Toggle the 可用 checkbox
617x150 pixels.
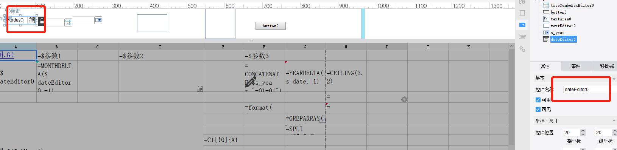click(538, 100)
